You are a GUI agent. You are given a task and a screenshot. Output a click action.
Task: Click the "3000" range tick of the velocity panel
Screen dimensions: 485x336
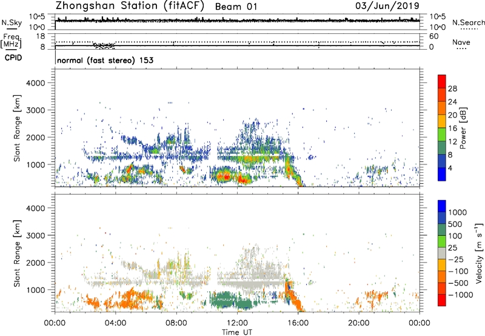35,235
